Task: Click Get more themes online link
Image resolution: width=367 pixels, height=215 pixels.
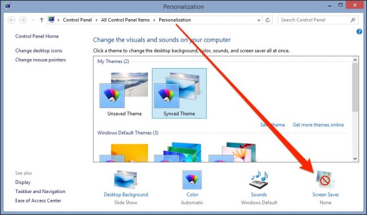Action: [318, 125]
